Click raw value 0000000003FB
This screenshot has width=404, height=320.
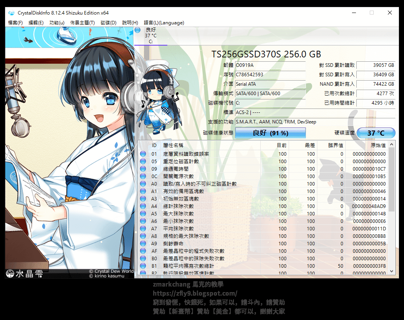click(369, 266)
